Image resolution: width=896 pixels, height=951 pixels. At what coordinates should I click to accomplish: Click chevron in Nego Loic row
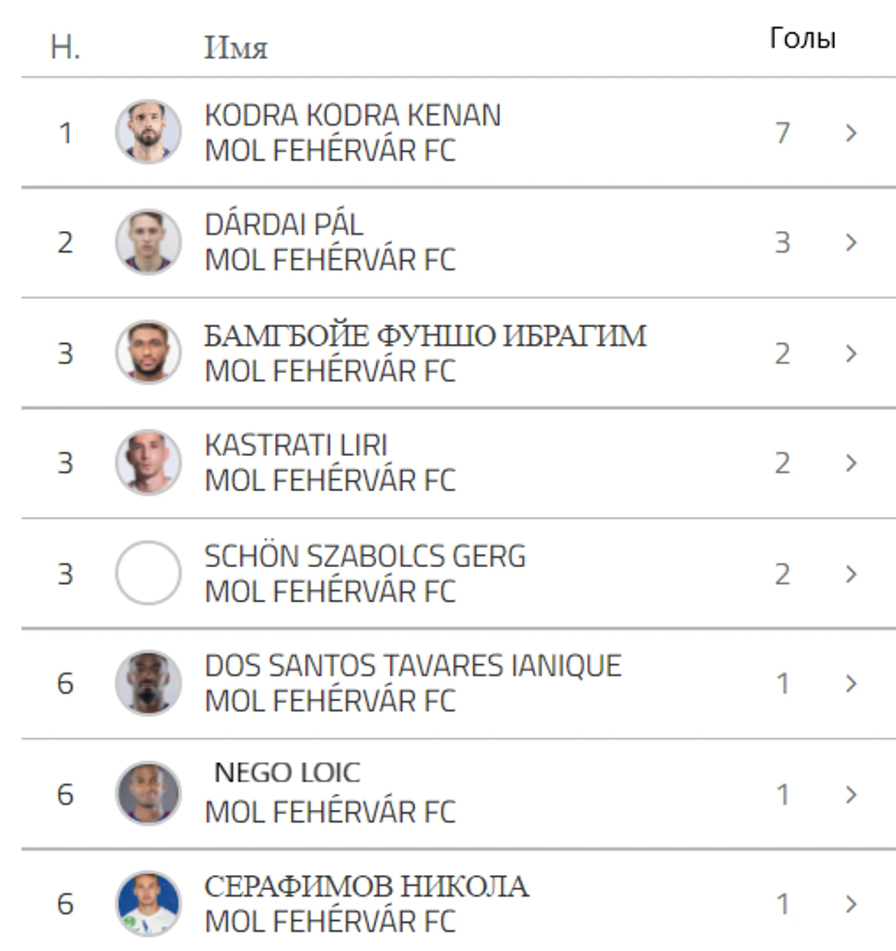tap(851, 794)
